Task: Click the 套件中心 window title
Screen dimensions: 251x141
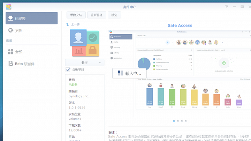Action: [x=129, y=7]
